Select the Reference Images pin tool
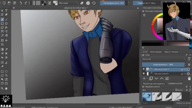The width and height of the screenshot is (192, 108). tap(2, 67)
